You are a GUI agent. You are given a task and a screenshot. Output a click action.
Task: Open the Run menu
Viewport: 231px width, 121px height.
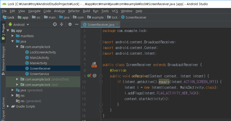96,11
